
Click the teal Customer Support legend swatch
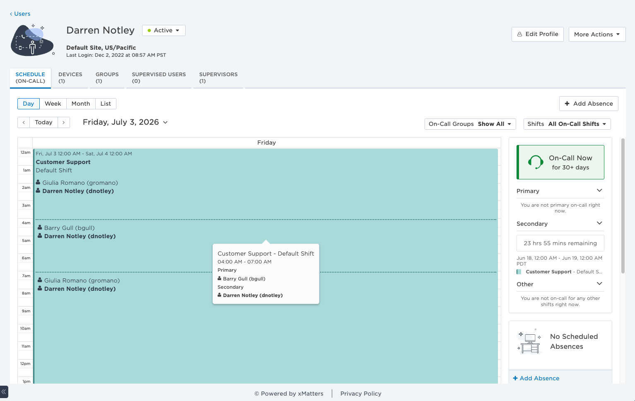click(x=519, y=272)
